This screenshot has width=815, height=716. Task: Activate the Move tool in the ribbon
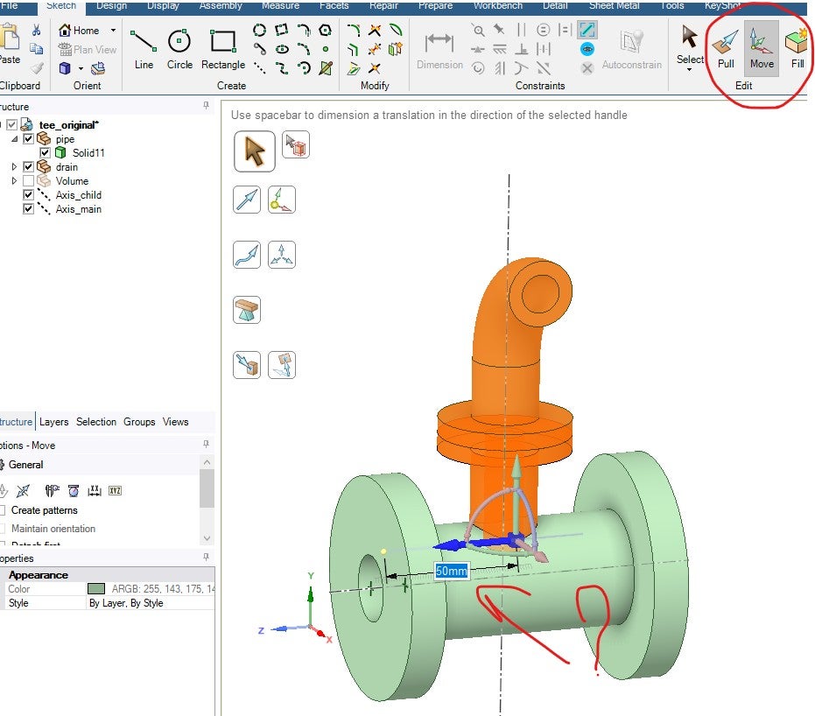point(762,48)
